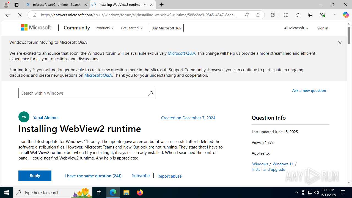Open a new tab with the plus button

[x=162, y=5]
